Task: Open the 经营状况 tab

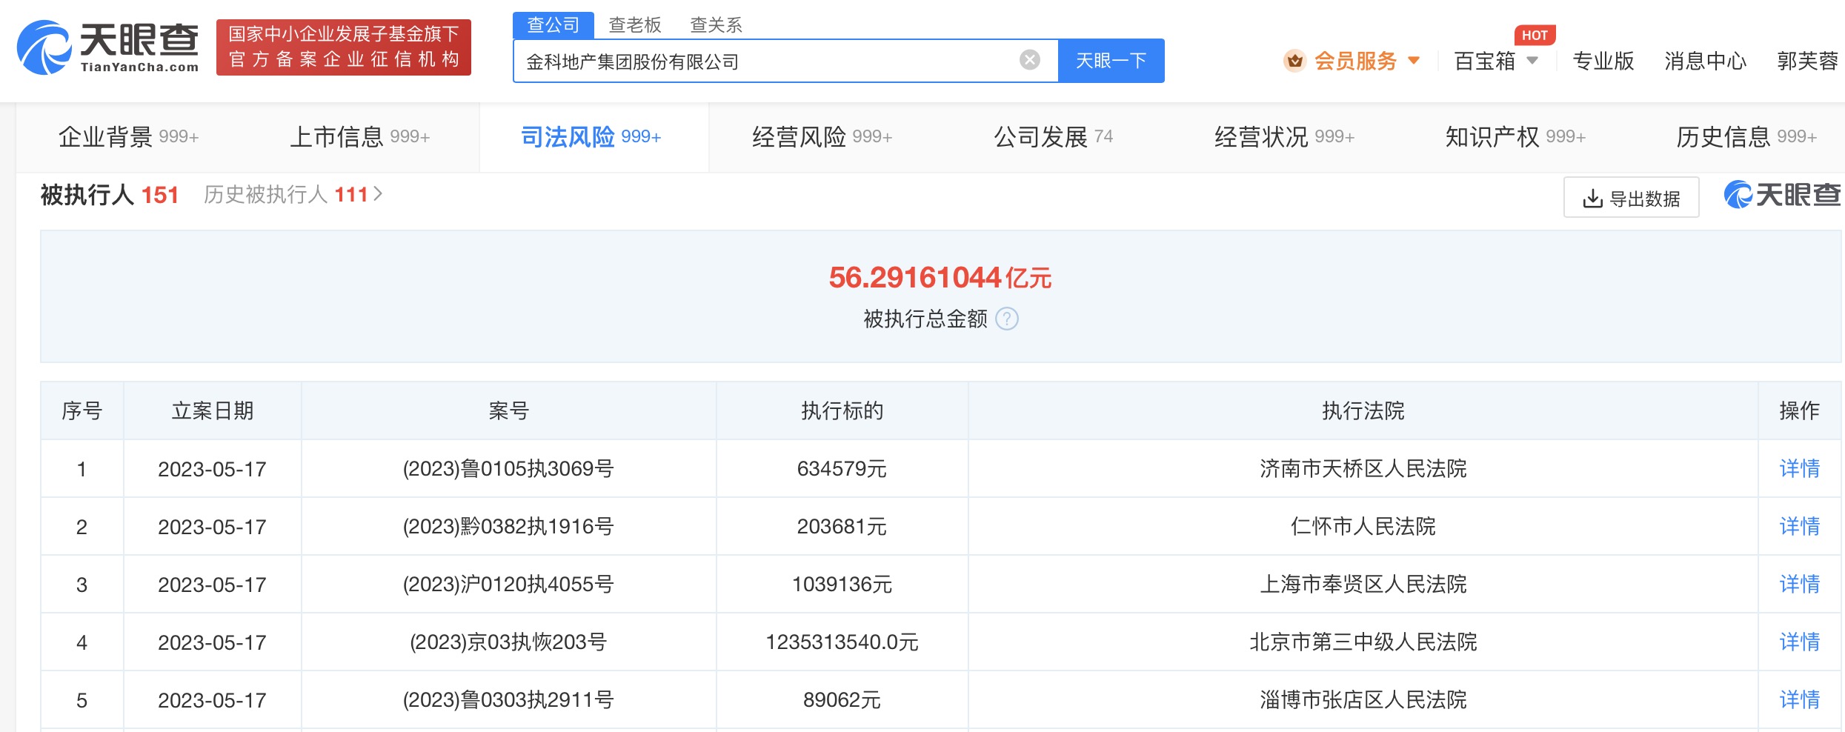Action: [1285, 137]
